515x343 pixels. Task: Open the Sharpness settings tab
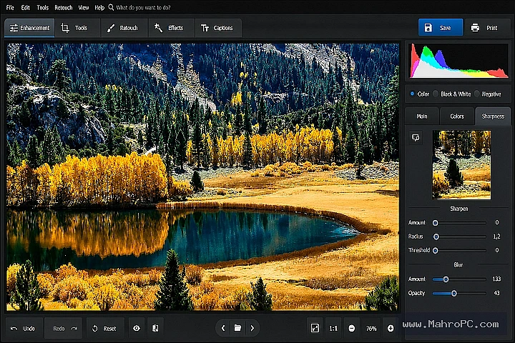493,116
